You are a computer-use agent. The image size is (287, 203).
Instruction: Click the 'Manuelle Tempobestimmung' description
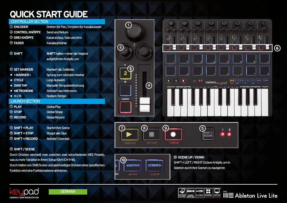(x=65, y=85)
